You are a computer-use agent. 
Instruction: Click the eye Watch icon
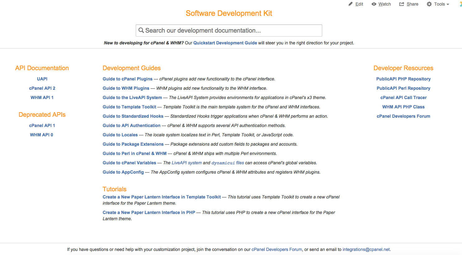pyautogui.click(x=374, y=4)
